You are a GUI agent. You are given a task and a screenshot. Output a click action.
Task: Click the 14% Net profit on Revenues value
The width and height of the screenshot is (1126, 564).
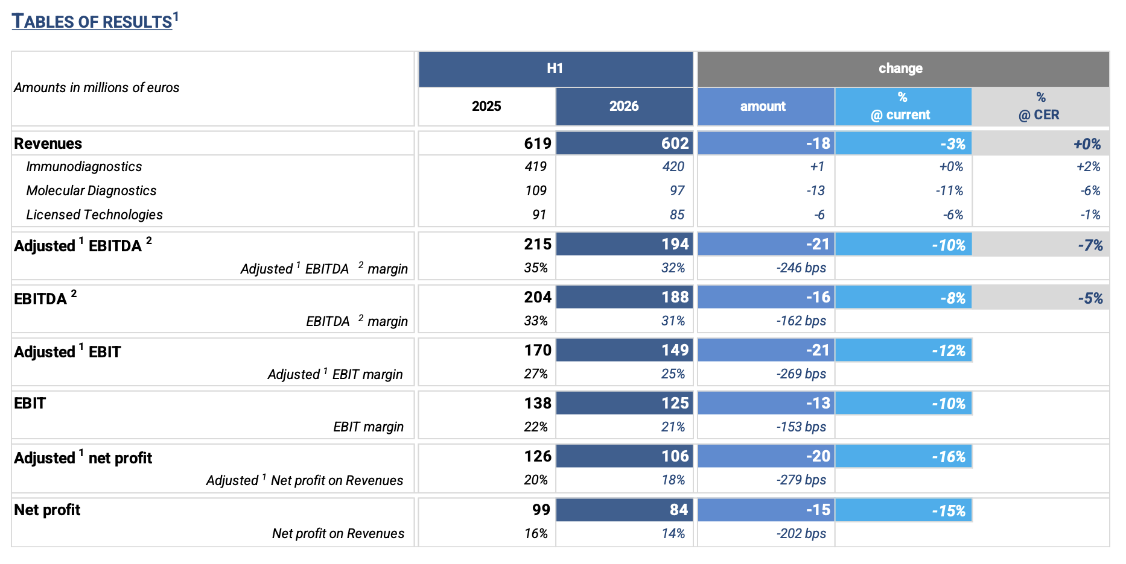673,534
